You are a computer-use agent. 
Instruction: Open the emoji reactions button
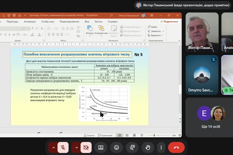(116, 147)
